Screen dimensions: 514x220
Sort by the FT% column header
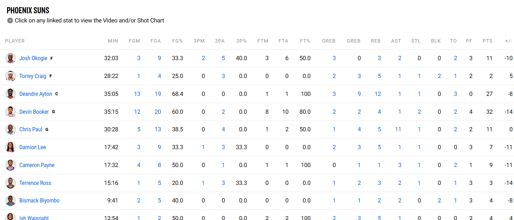[x=305, y=41]
